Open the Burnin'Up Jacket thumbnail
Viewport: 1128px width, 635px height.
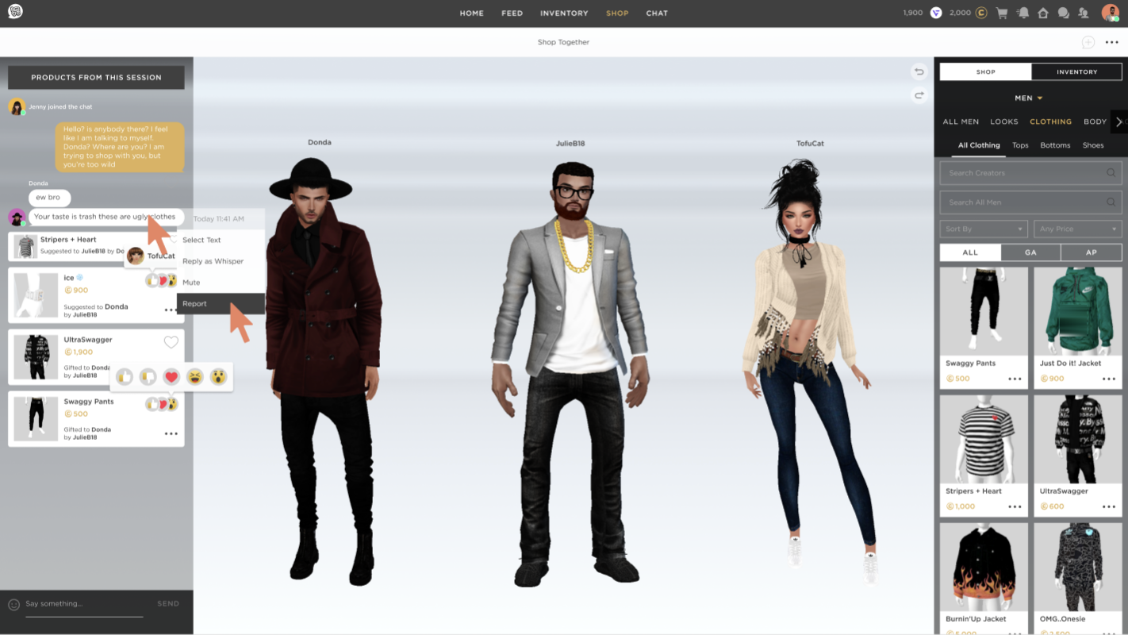coord(984,566)
